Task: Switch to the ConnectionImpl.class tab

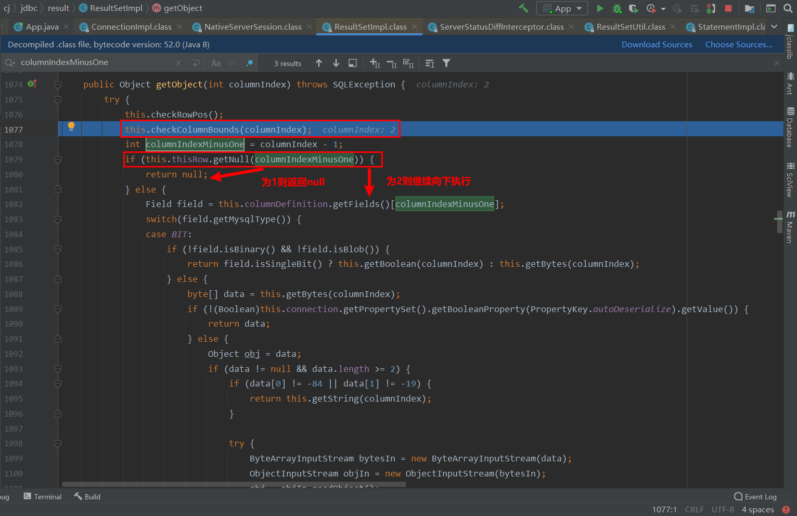Action: (x=131, y=27)
